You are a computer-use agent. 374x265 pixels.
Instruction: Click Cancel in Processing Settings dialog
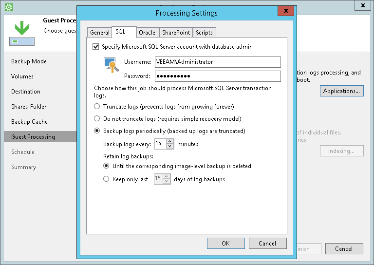(267, 243)
